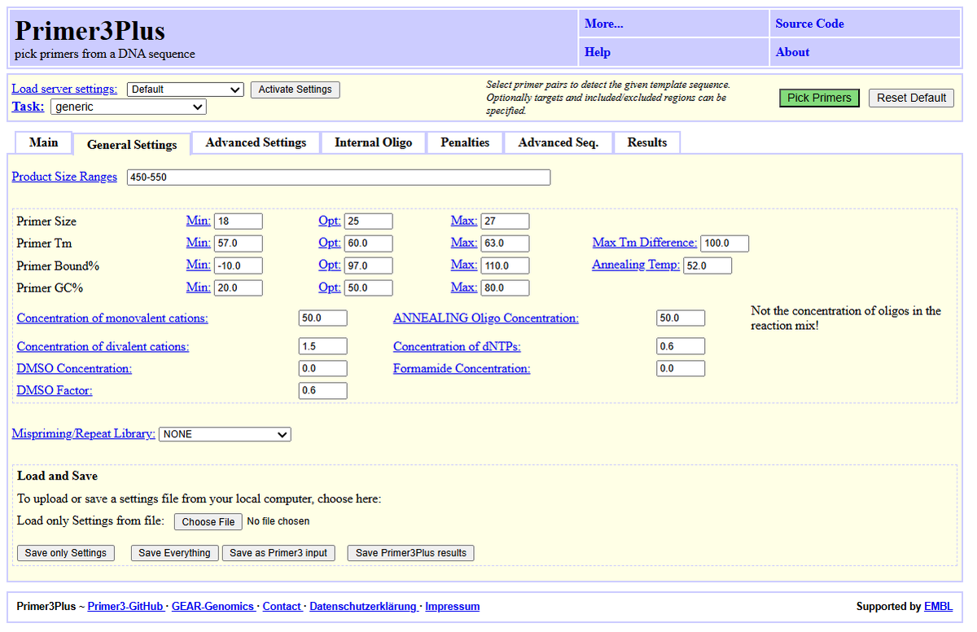The width and height of the screenshot is (977, 632).
Task: Open the Product Size Ranges link
Action: coord(64,177)
